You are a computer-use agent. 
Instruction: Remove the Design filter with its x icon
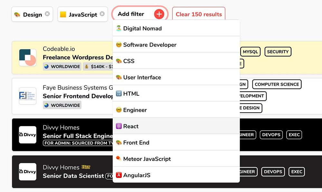[x=47, y=14]
